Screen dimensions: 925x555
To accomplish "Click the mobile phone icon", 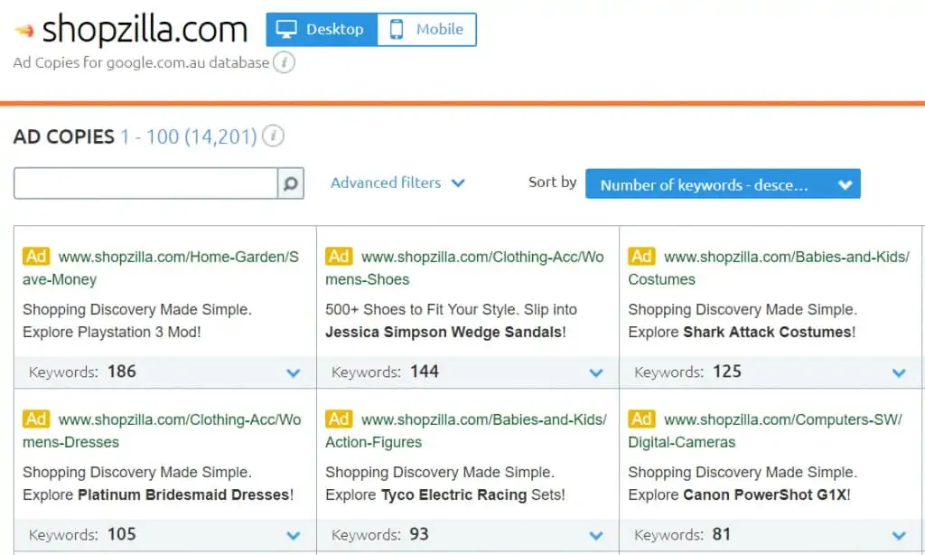I will [x=397, y=29].
